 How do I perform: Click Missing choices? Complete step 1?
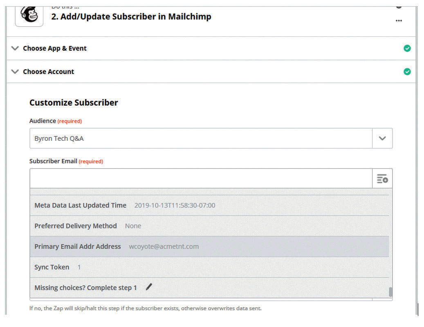[x=85, y=288]
